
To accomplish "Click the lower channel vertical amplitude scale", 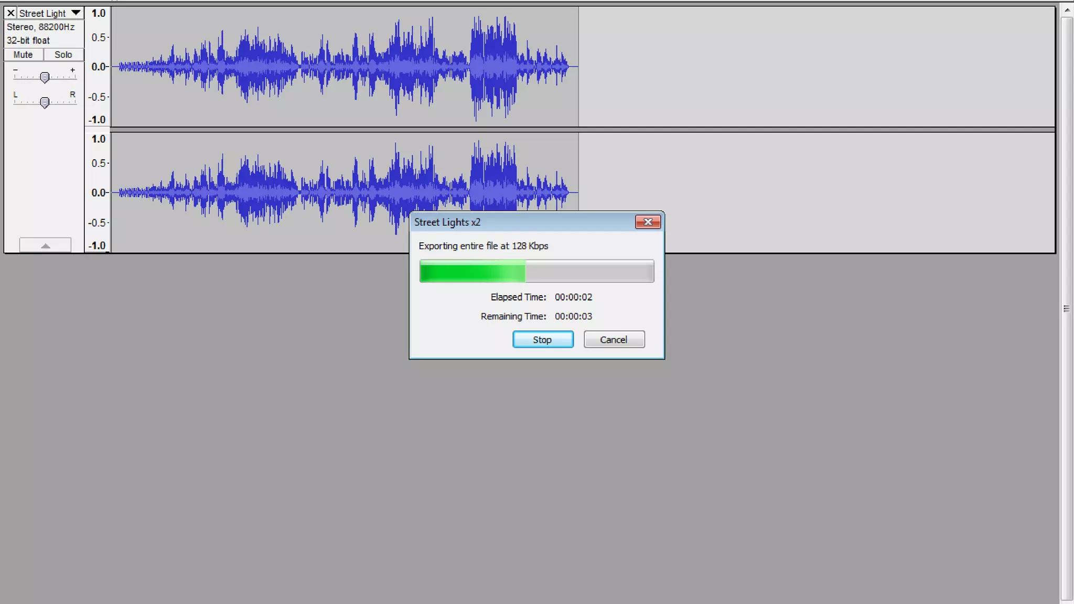I will (98, 192).
